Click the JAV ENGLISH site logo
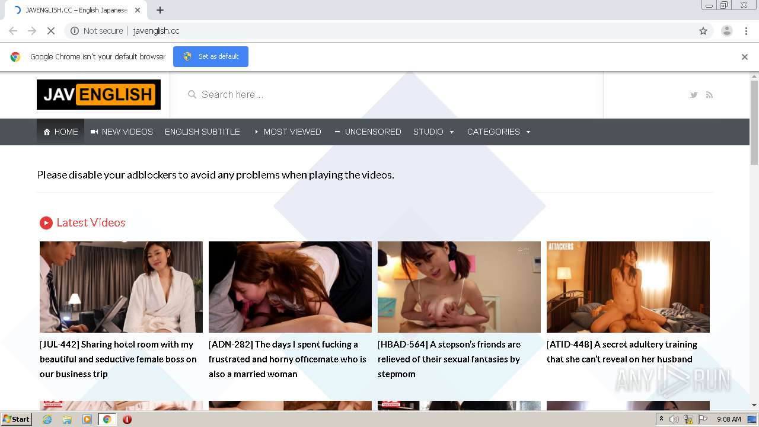Image resolution: width=759 pixels, height=427 pixels. coord(98,95)
